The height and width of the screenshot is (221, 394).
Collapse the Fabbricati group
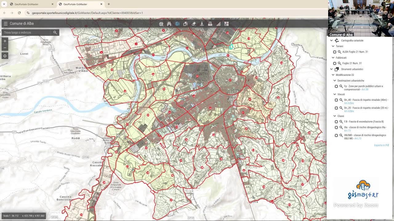point(333,58)
